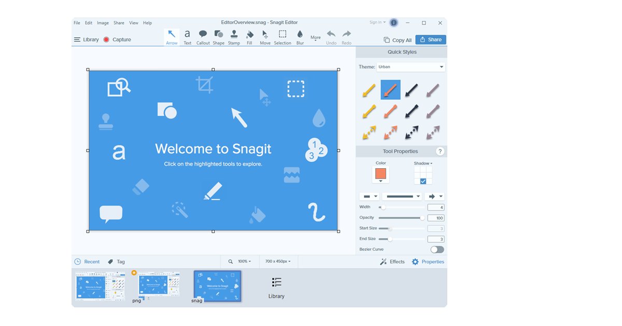Choose the black dotted double-headed arrow style

411,133
